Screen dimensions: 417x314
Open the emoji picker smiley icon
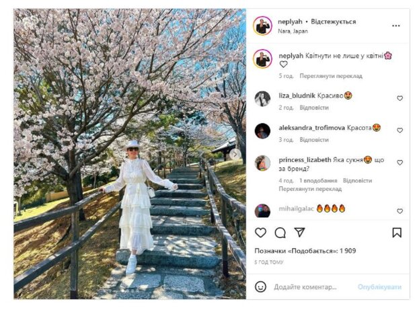[x=260, y=286]
